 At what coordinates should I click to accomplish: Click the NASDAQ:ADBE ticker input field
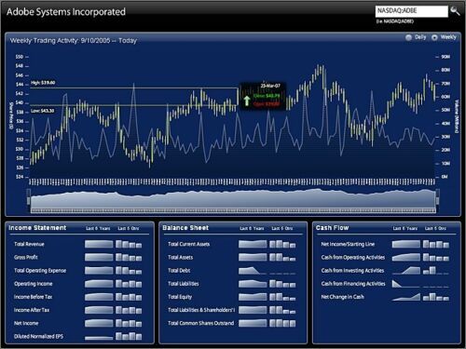coord(411,11)
